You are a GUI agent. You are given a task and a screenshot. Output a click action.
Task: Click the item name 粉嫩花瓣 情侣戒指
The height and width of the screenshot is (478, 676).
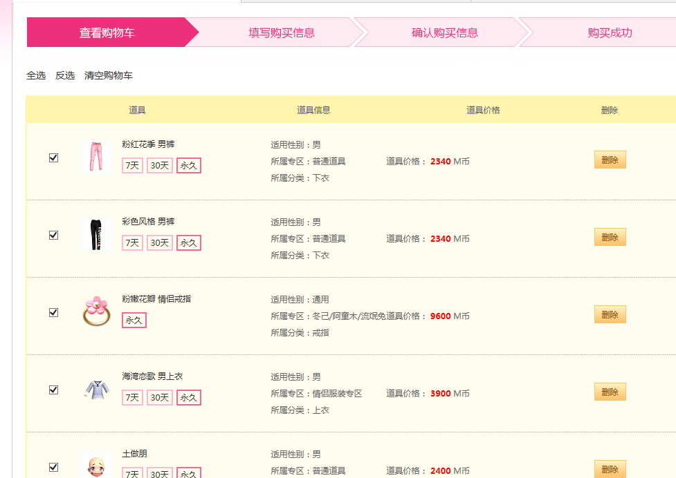click(x=156, y=299)
